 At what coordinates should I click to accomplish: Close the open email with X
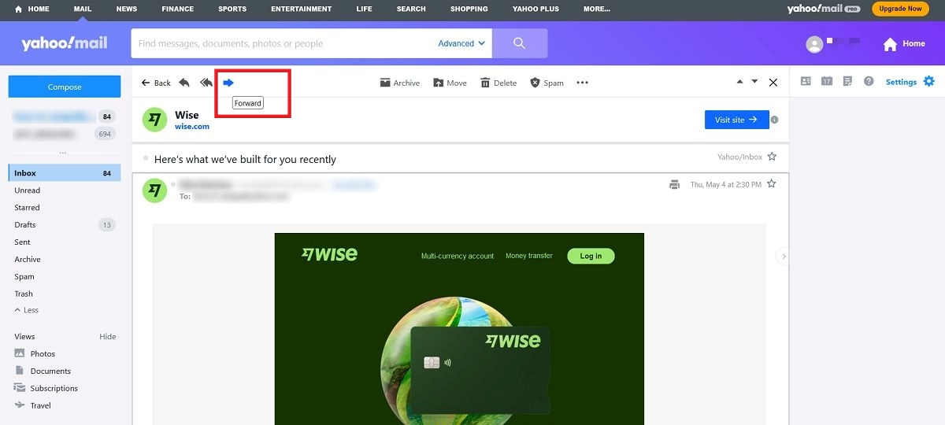click(x=773, y=83)
